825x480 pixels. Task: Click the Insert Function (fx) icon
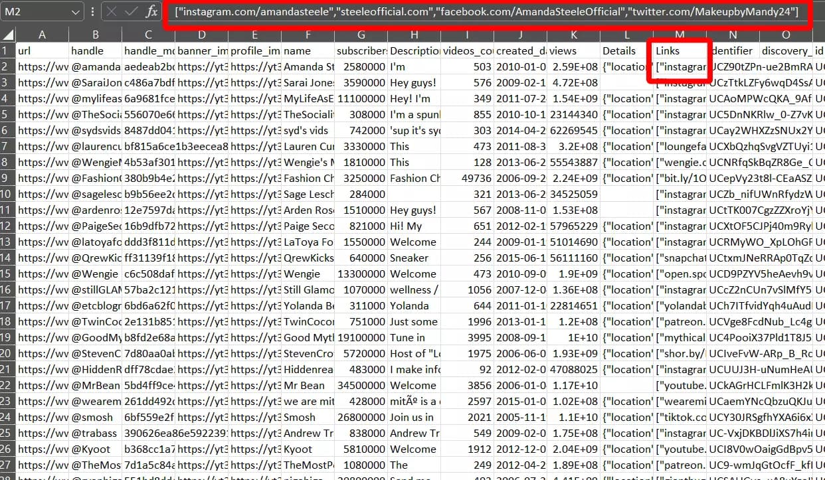point(153,12)
